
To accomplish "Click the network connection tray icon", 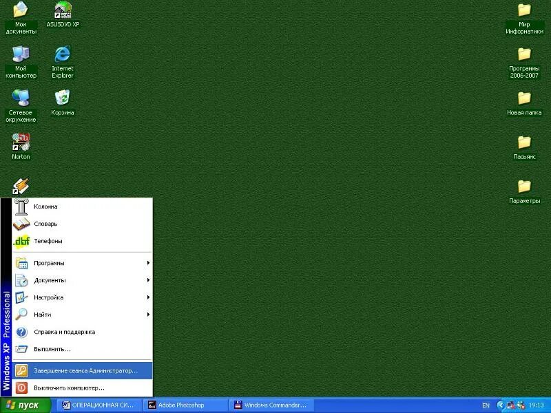I will point(510,405).
